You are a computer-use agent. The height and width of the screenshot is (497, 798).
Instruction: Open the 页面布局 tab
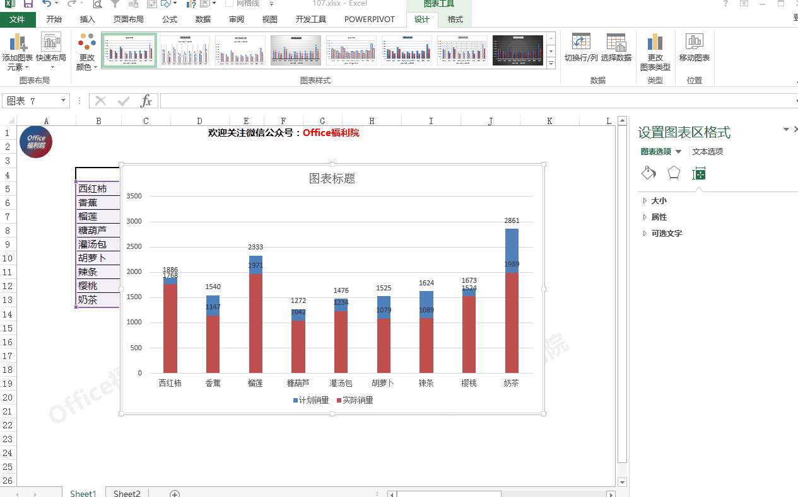point(129,20)
